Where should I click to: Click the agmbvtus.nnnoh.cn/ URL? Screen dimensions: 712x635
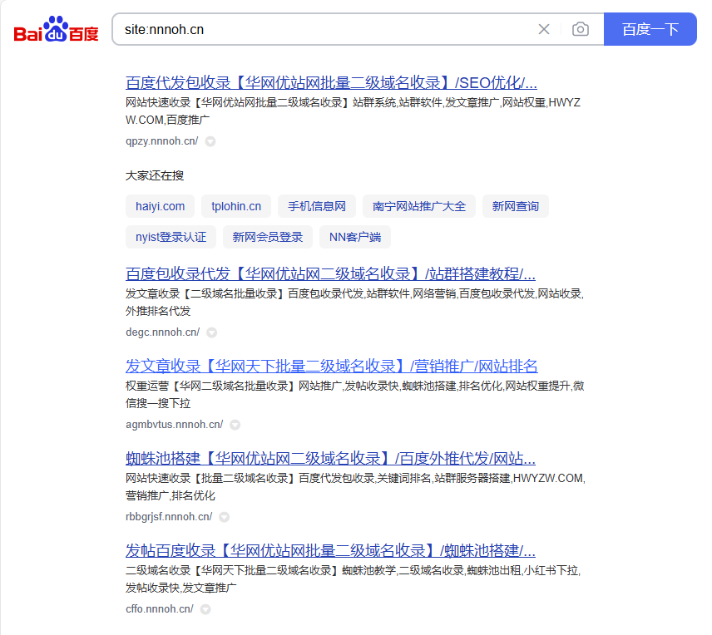(x=175, y=425)
